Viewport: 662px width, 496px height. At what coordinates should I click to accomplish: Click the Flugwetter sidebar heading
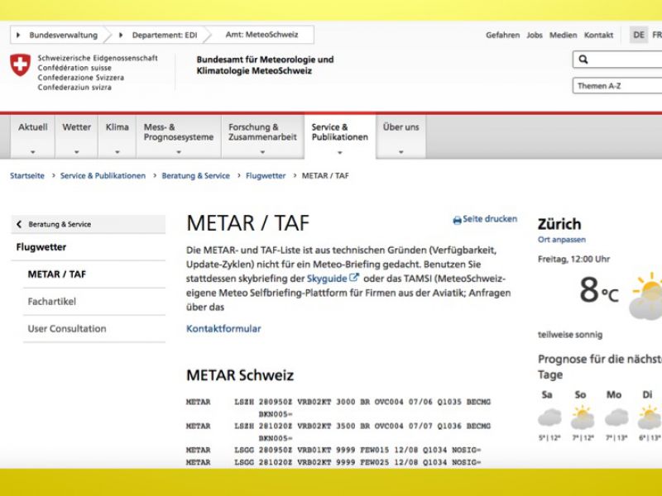tap(41, 247)
